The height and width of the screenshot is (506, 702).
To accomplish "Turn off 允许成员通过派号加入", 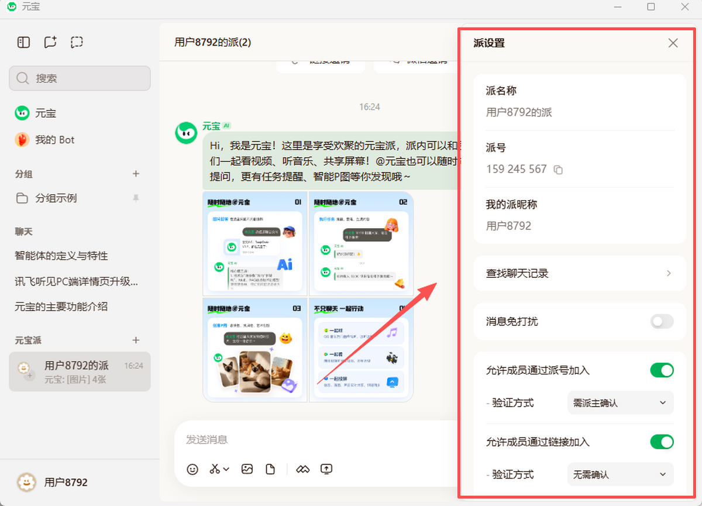I will click(662, 370).
